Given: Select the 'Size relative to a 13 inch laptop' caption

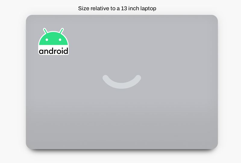Looking at the screenshot, I should click(x=117, y=8).
